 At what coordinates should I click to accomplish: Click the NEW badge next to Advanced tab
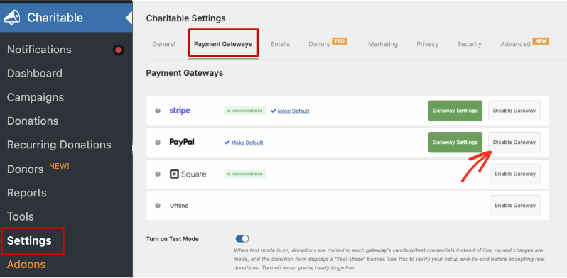pyautogui.click(x=541, y=41)
